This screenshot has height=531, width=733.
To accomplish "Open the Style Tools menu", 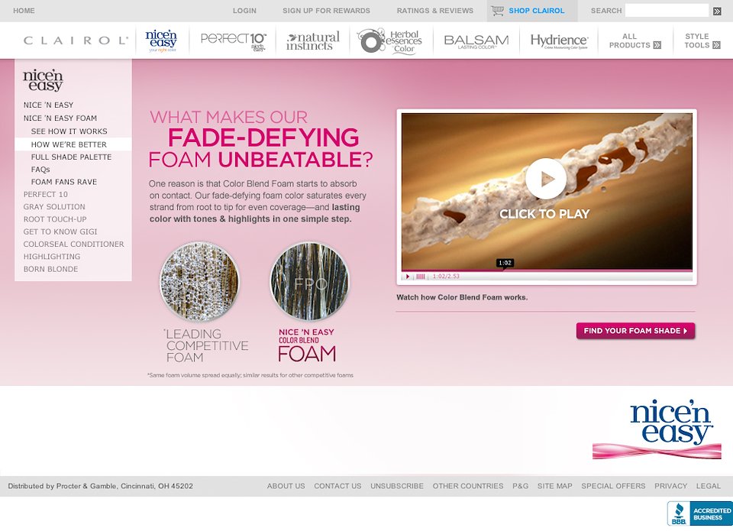I will [x=702, y=40].
